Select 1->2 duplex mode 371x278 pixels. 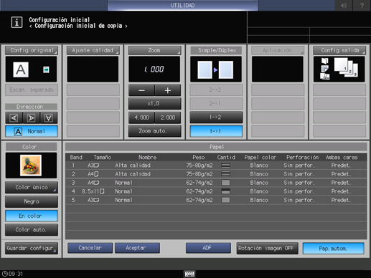(x=216, y=118)
